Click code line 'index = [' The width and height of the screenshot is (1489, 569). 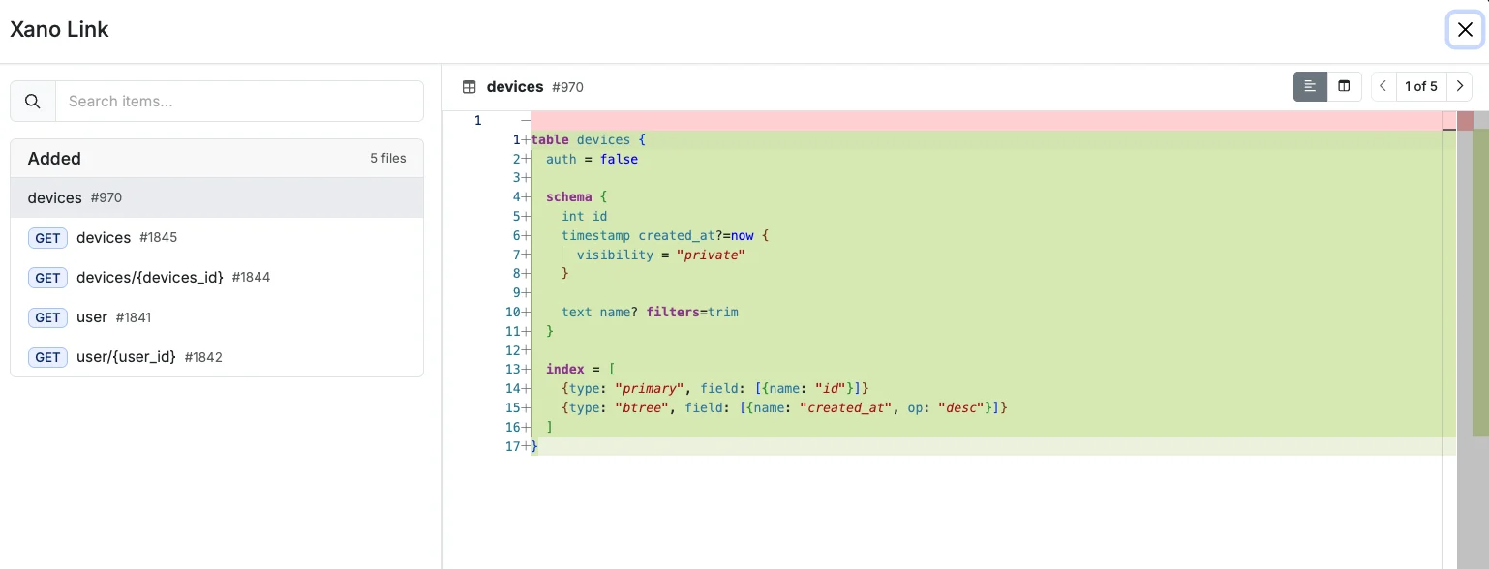(x=580, y=369)
